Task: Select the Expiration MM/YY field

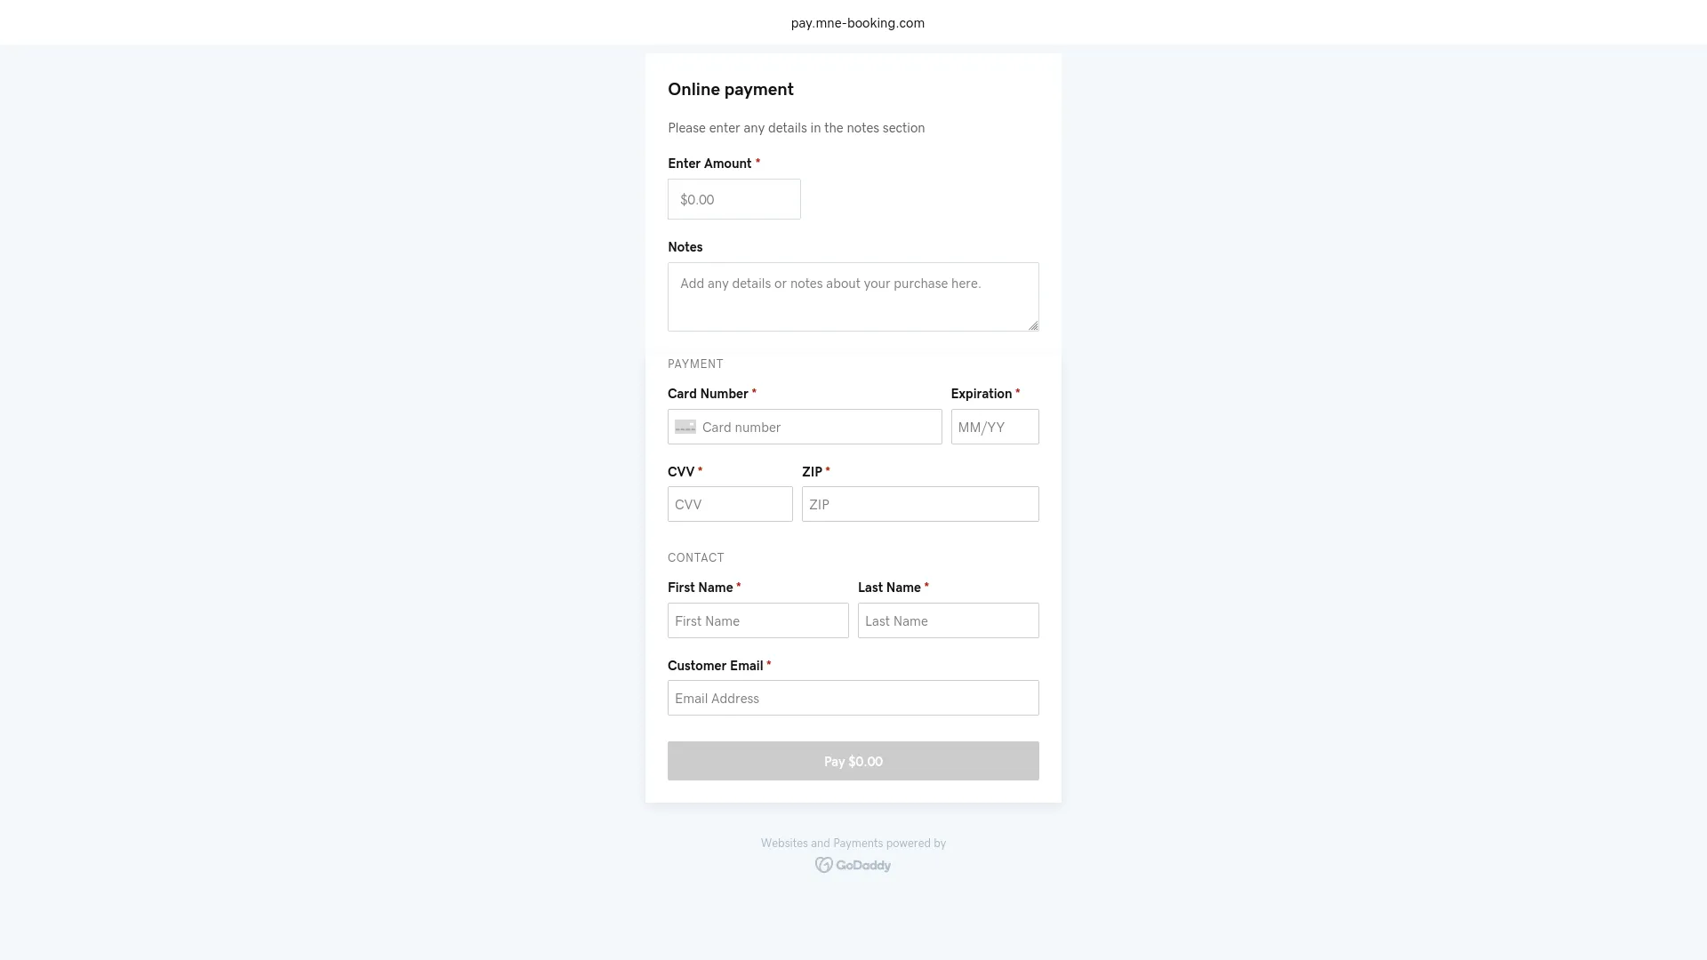Action: click(994, 428)
